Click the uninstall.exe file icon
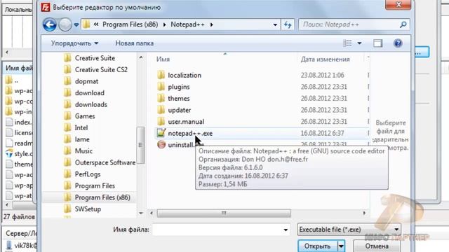This screenshot has height=252, width=449. pyautogui.click(x=161, y=145)
